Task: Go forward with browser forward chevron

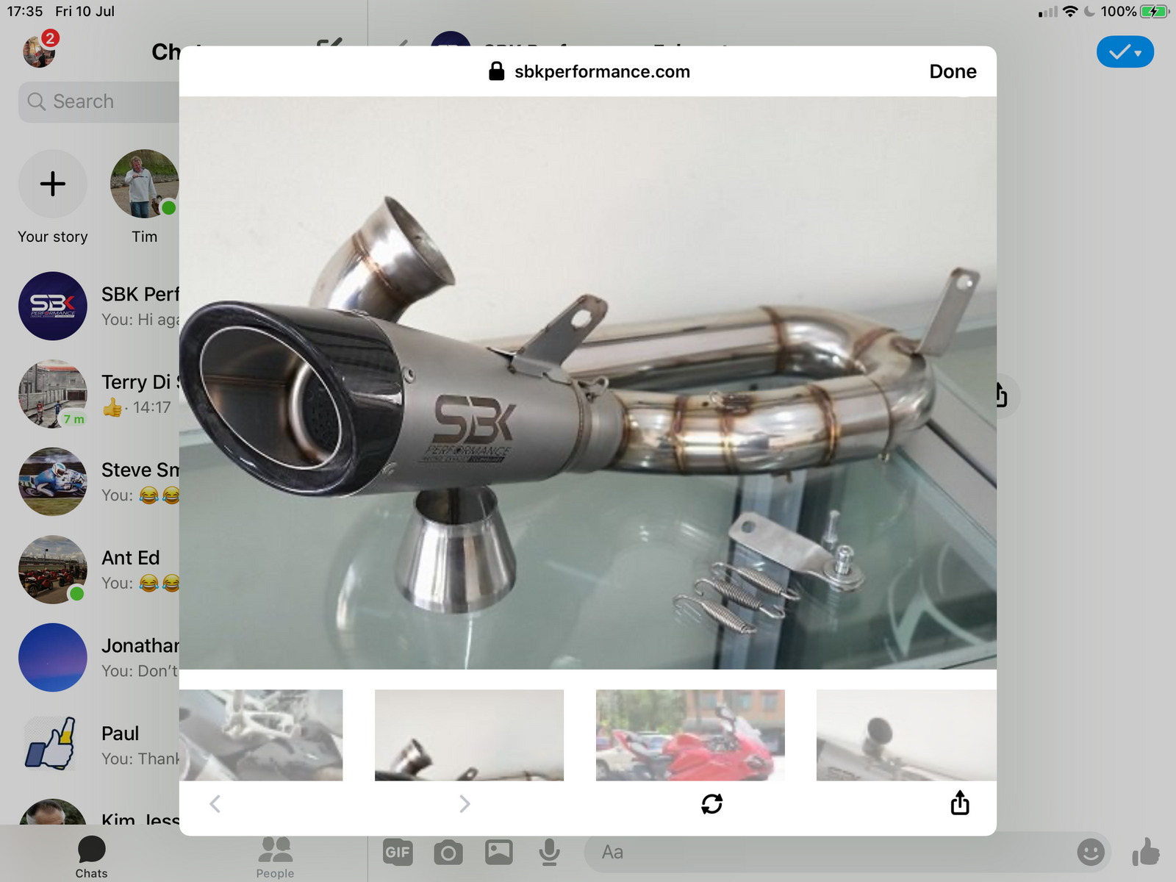Action: click(464, 803)
